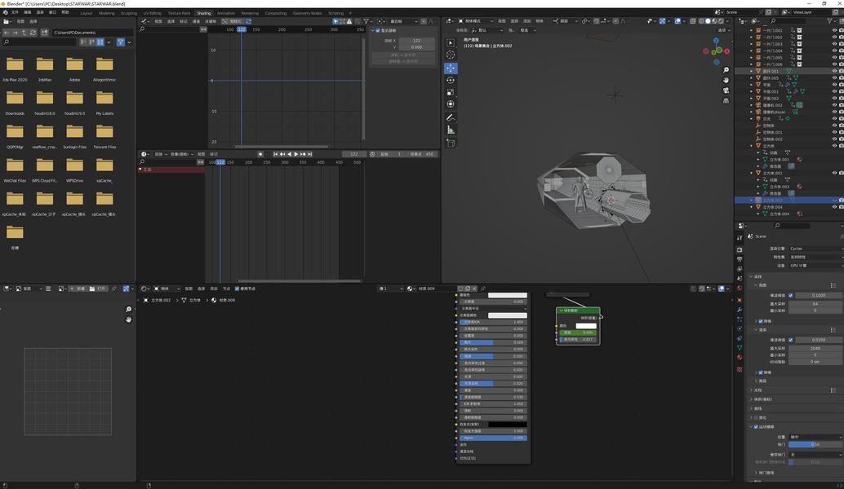Adjust the motion blur shutter slider
844x489 pixels.
point(815,445)
